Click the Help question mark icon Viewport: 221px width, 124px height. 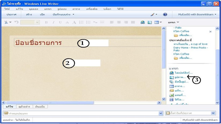pyautogui.click(x=165, y=14)
